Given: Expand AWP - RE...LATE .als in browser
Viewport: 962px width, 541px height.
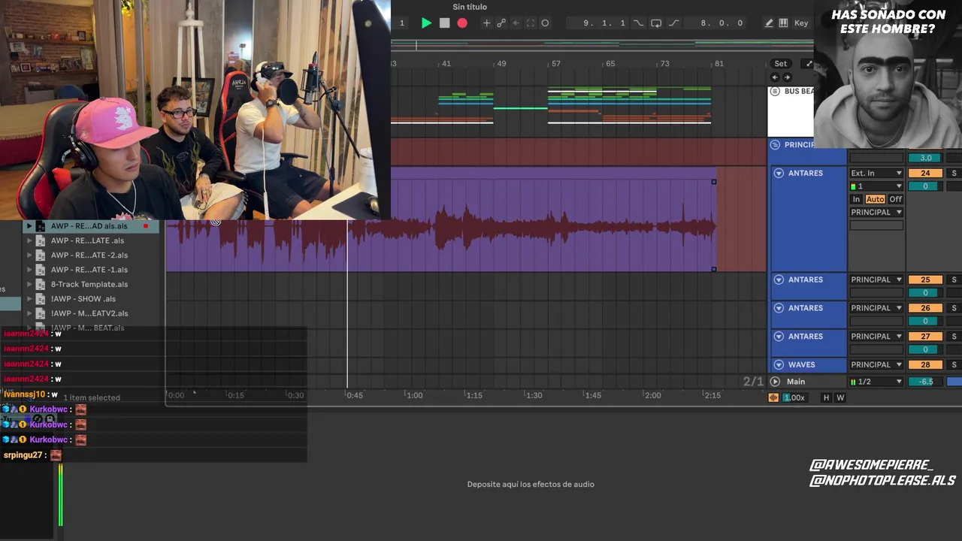Looking at the screenshot, I should click(x=29, y=240).
